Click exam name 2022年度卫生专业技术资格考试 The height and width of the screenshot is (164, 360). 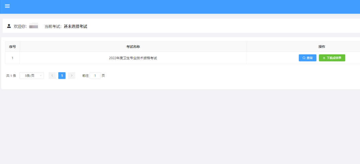tap(133, 58)
